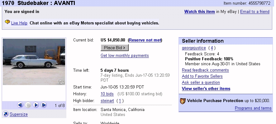
Task: Open the Watch this item link
Action: tap(199, 12)
